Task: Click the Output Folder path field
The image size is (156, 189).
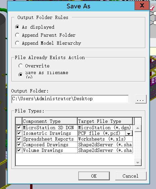Action: (x=70, y=99)
